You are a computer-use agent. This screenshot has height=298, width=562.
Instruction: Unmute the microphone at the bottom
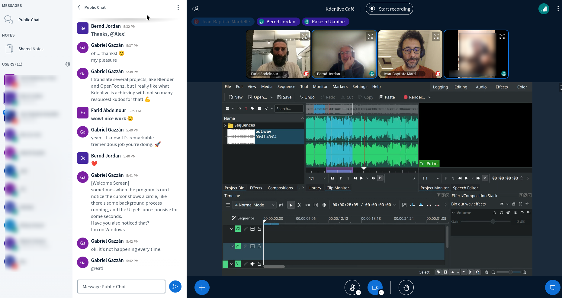click(x=352, y=287)
